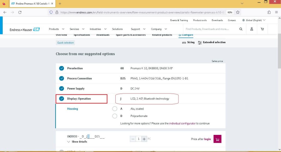The image size is (281, 152).
Task: Switch to the Overview tab
Action: [x=61, y=35]
